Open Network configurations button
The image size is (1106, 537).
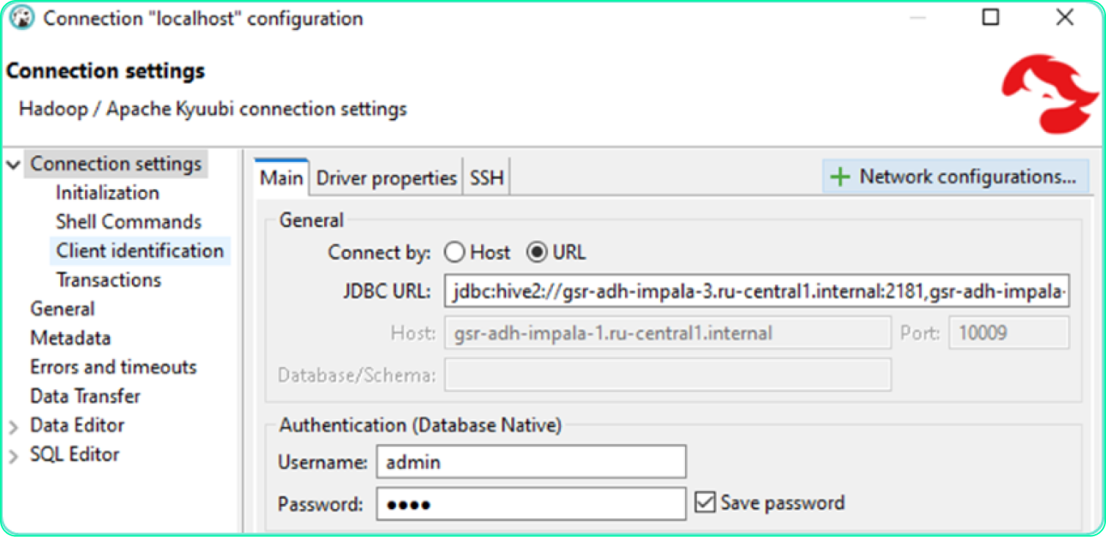[955, 177]
